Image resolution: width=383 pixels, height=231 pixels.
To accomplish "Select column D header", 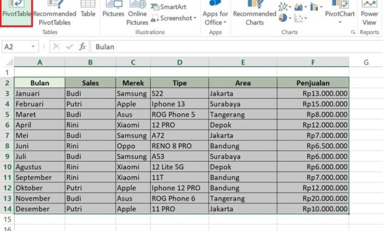I will click(179, 62).
